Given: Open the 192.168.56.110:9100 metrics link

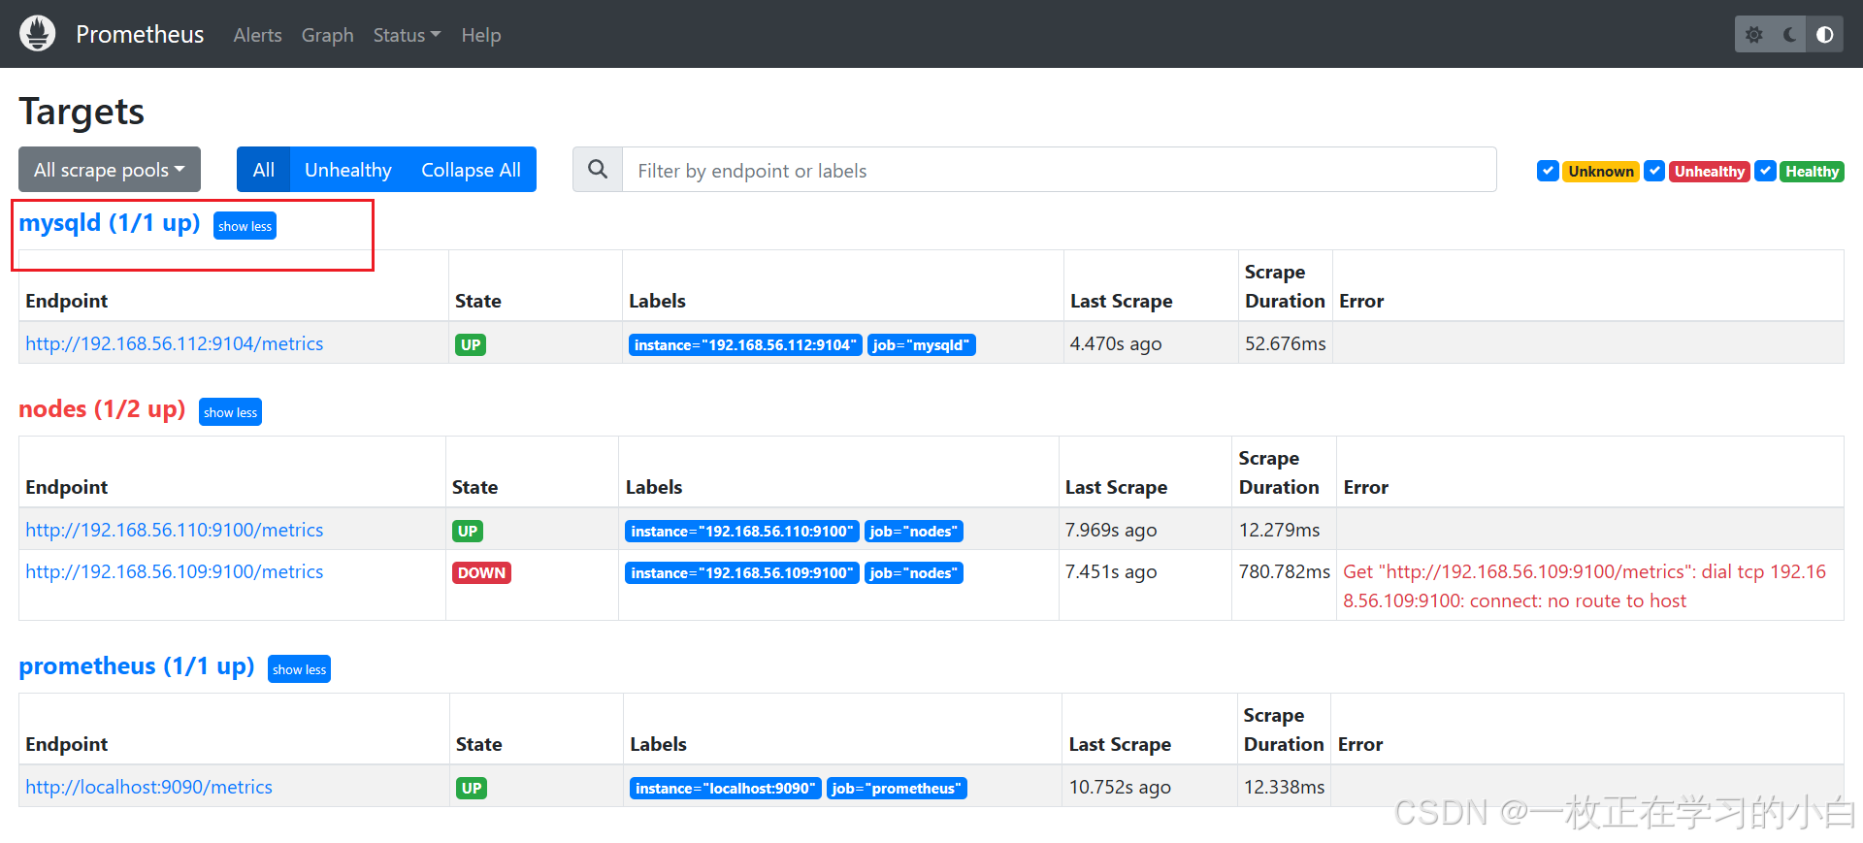Looking at the screenshot, I should tap(175, 530).
